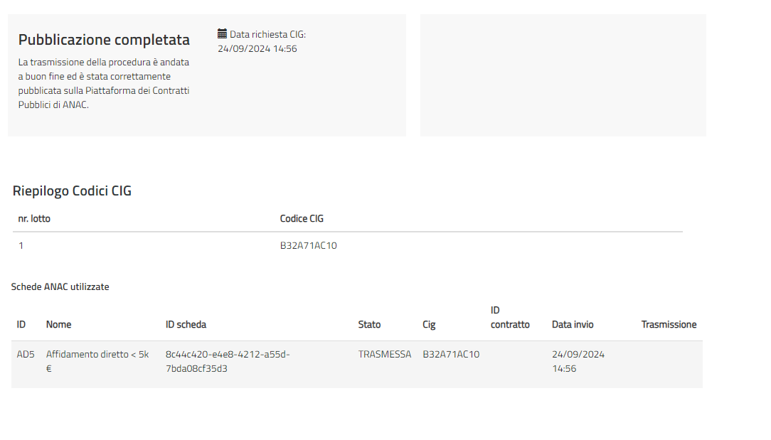
Task: Click the ID scheda column header
Action: point(186,324)
